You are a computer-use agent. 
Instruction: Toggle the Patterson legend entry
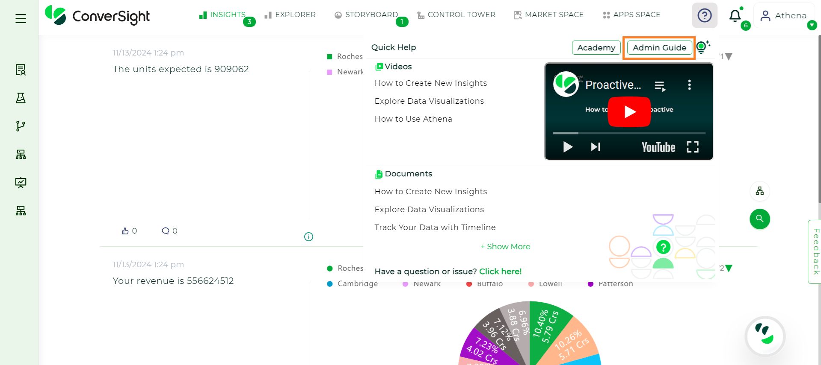[x=611, y=283]
